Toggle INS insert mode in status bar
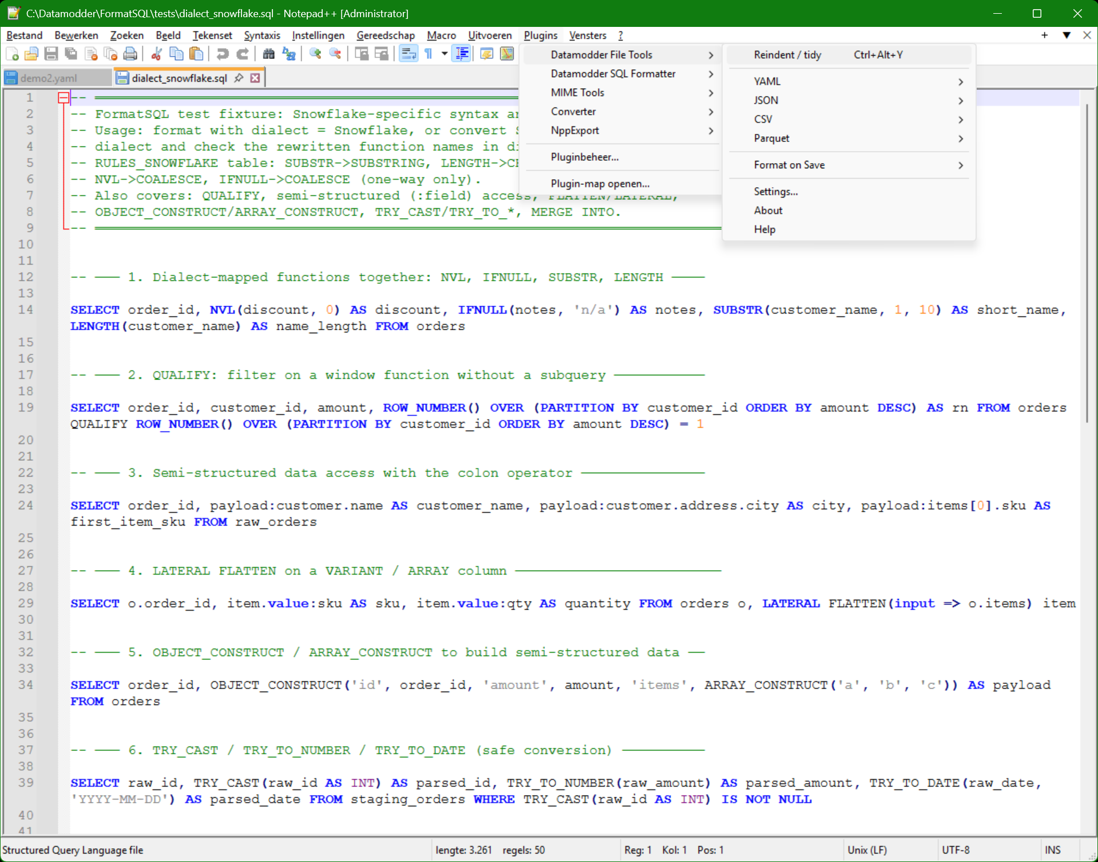Viewport: 1098px width, 862px height. tap(1053, 850)
